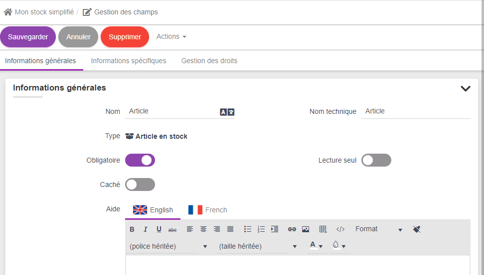Disable the Obligatoire toggle
484x275 pixels.
(x=140, y=160)
